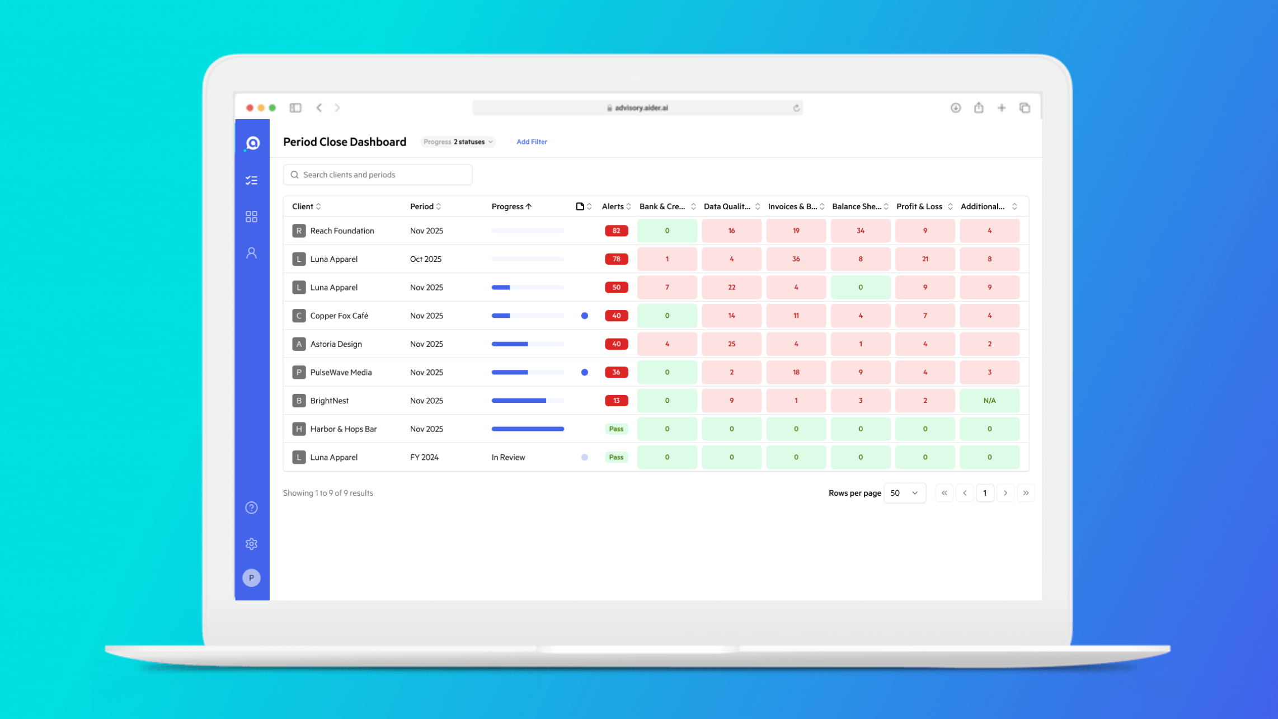Click the Reach Foundation client name
The width and height of the screenshot is (1278, 719).
[342, 231]
